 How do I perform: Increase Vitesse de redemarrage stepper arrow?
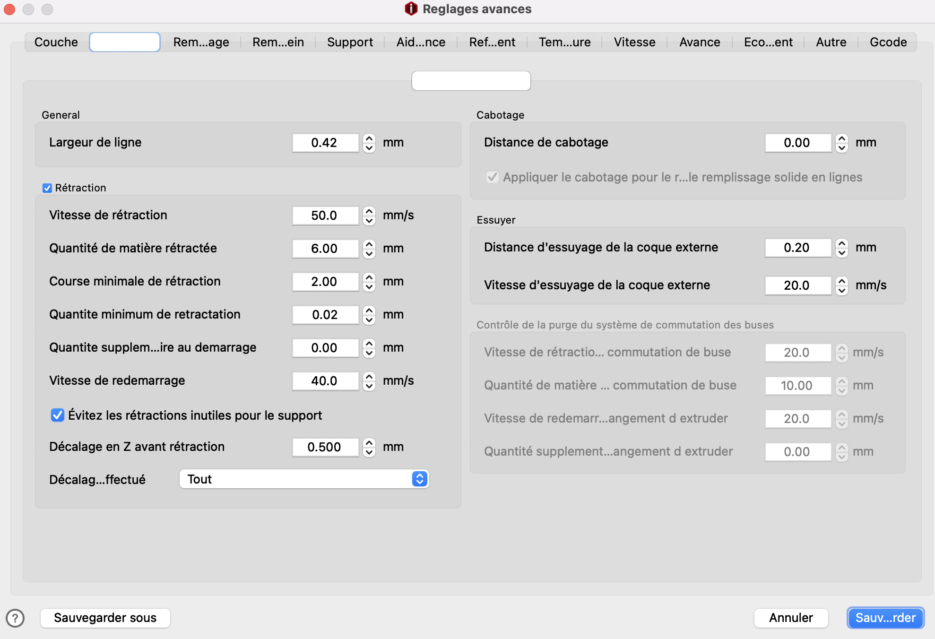(369, 376)
